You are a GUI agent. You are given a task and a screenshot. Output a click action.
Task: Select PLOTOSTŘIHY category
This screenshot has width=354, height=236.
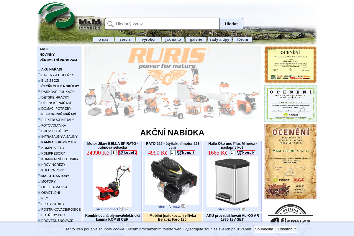[53, 204]
